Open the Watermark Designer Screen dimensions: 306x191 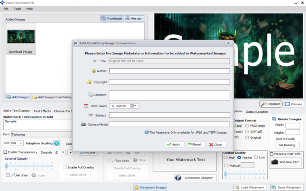pos(195,178)
